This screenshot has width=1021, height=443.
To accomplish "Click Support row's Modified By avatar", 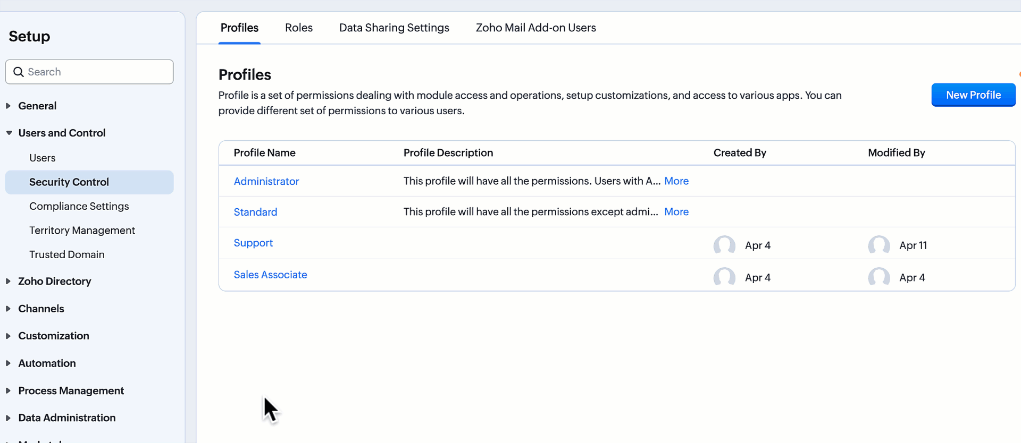I will [878, 245].
